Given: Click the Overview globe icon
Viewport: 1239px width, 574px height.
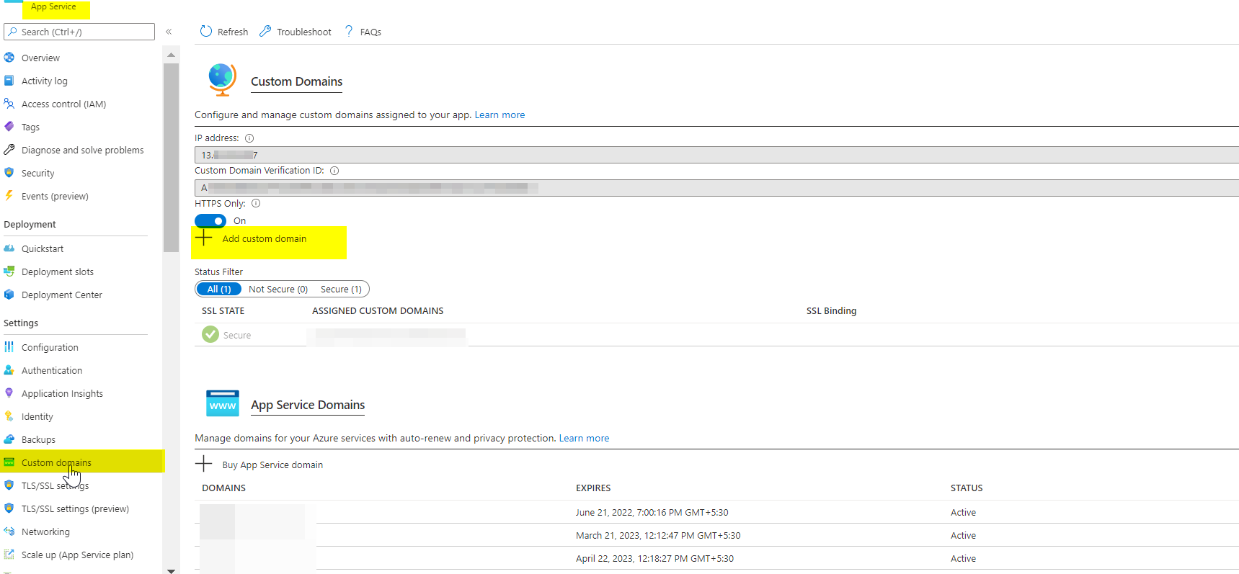Looking at the screenshot, I should pos(9,58).
